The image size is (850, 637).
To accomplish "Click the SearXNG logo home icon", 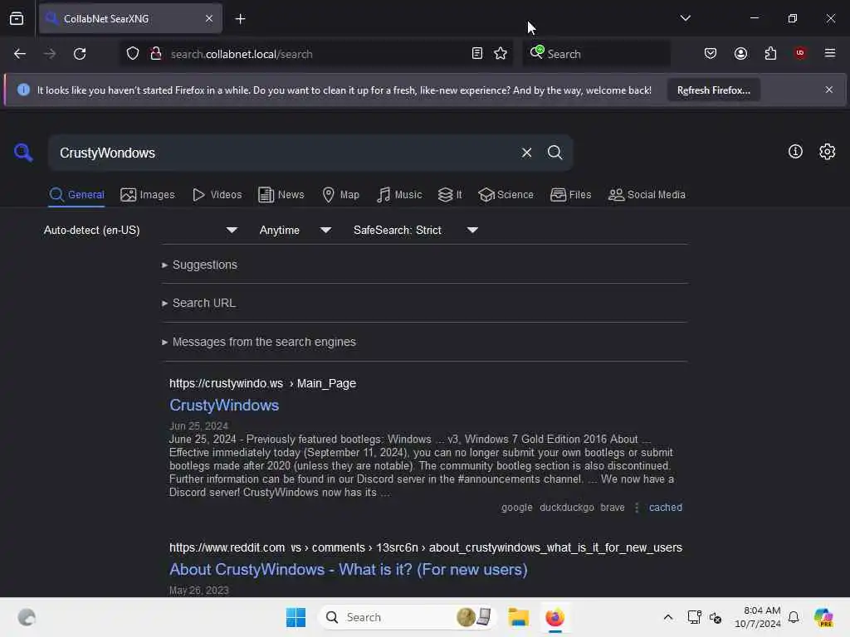I will (23, 153).
